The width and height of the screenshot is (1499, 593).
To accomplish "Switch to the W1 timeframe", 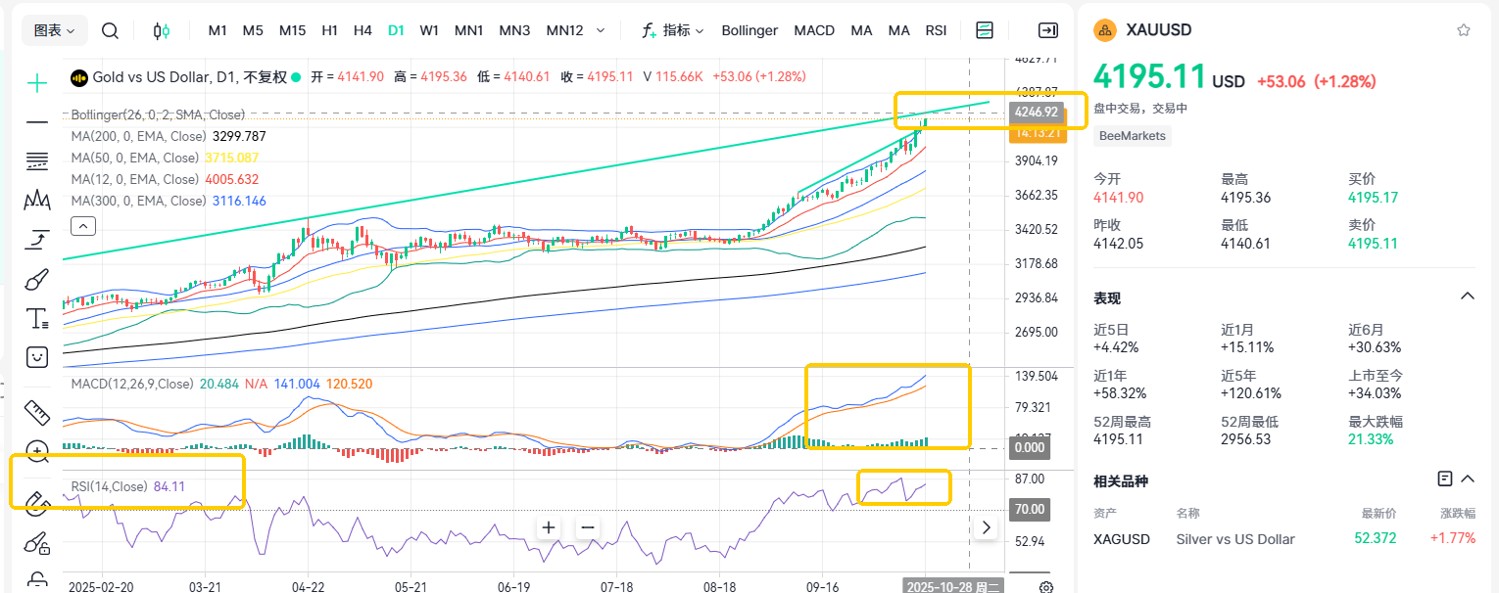I will point(429,30).
